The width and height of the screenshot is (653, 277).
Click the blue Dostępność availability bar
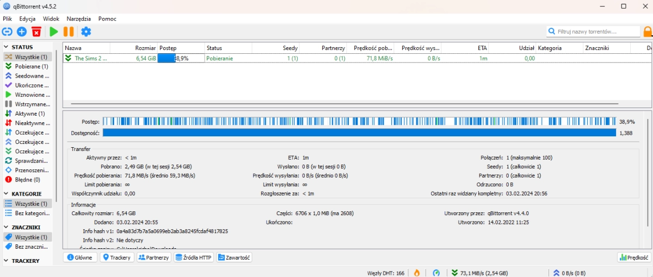359,133
